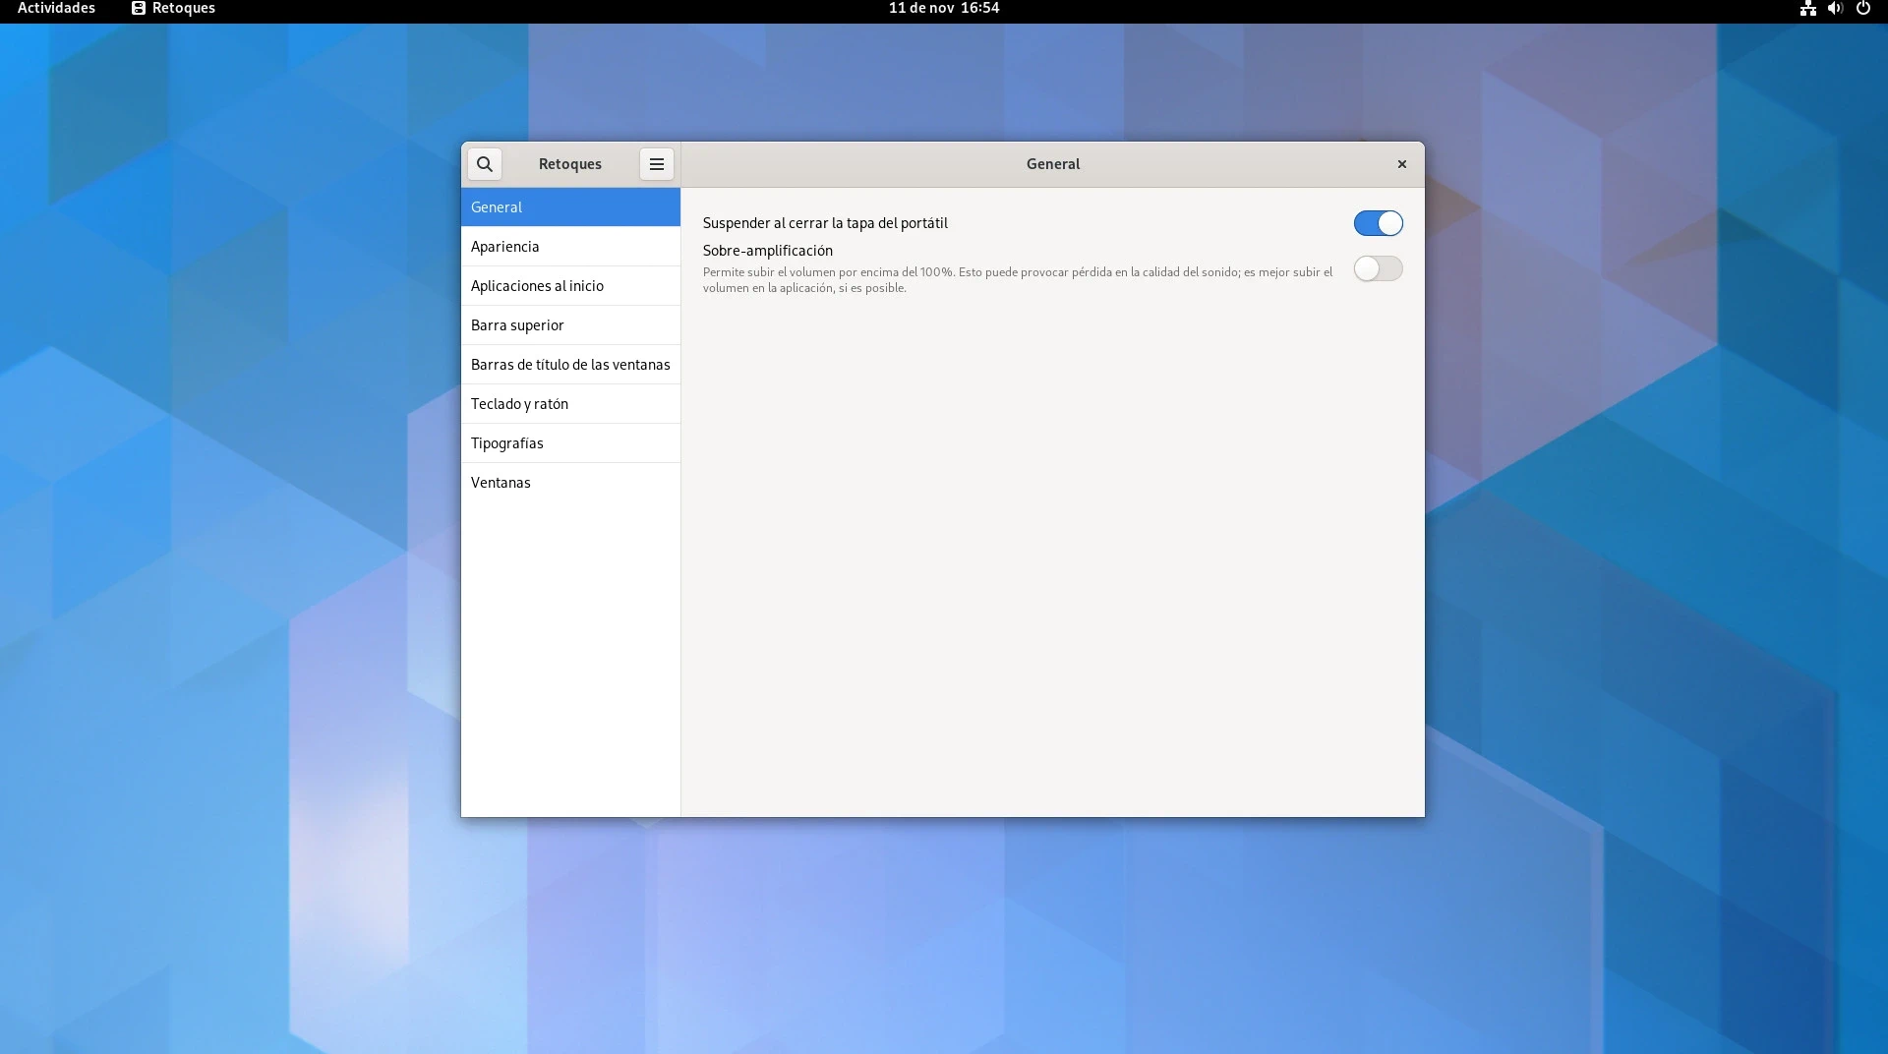The image size is (1888, 1054).
Task: Close the Retoques window
Action: pos(1401,164)
